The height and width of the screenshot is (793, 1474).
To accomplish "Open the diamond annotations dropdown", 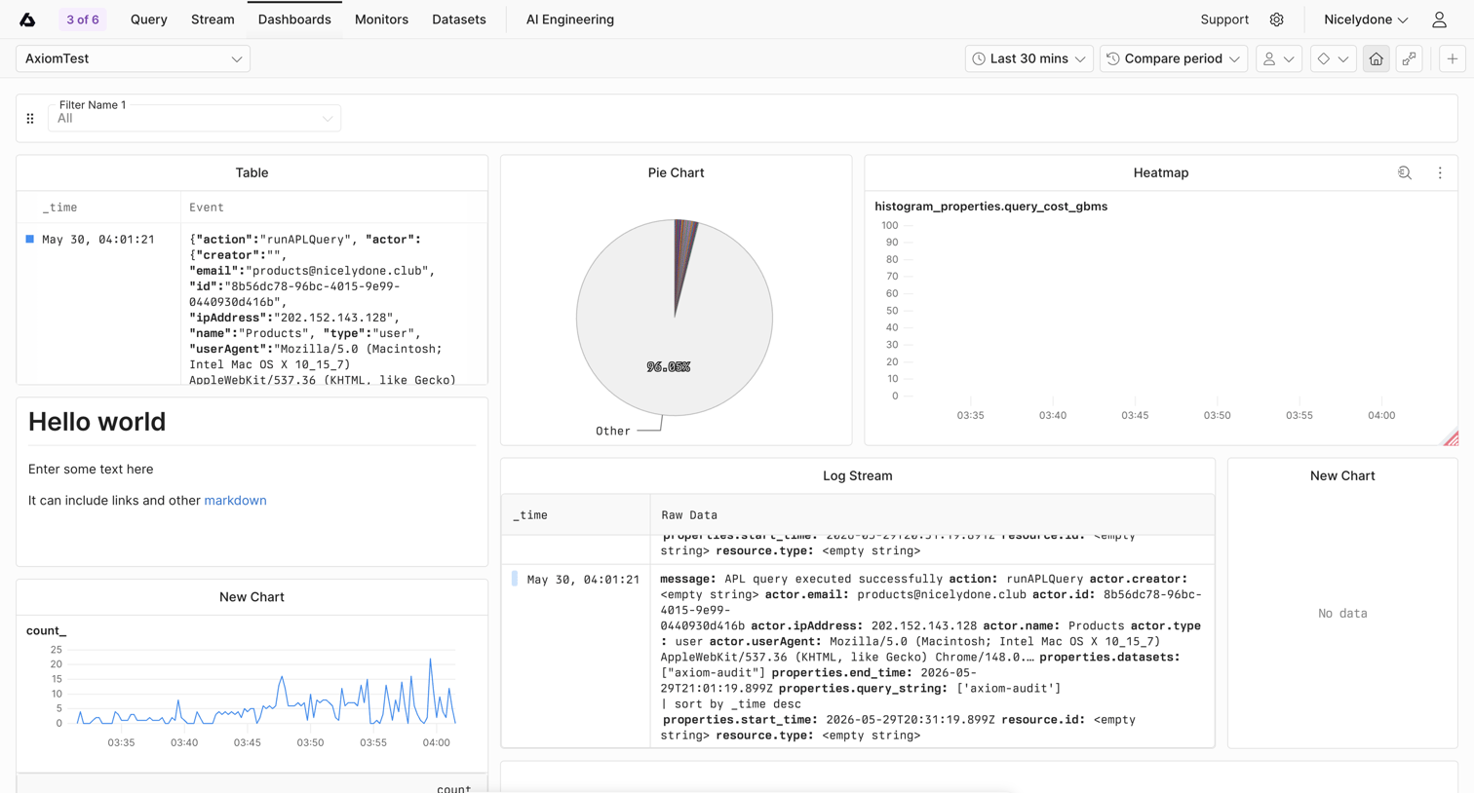I will tap(1333, 58).
